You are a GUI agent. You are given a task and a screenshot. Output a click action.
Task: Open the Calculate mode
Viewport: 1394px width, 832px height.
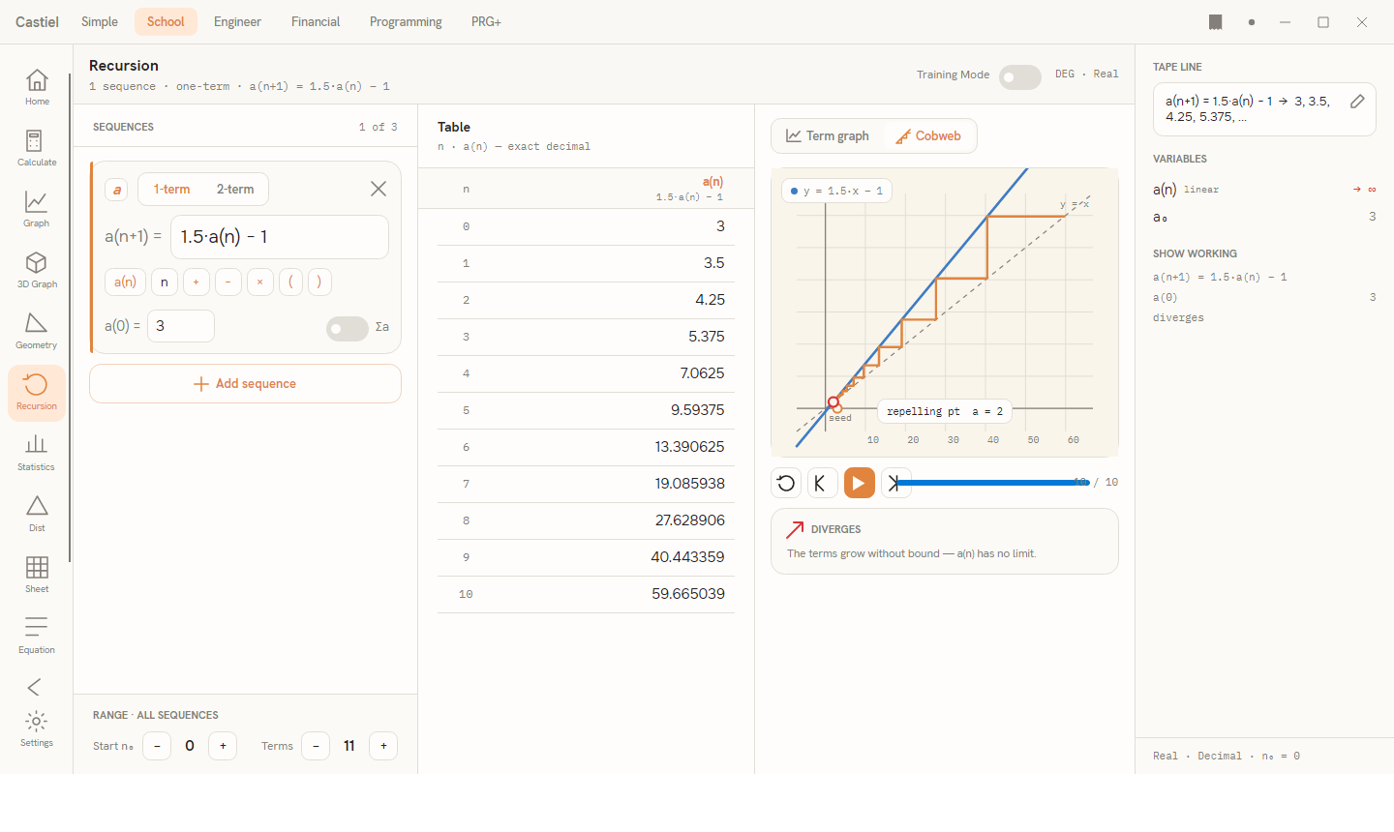click(37, 149)
